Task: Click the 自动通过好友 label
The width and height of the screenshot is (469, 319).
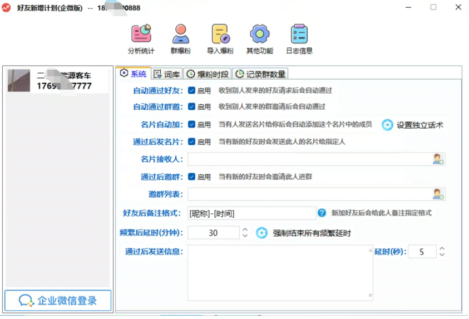Action: 158,91
